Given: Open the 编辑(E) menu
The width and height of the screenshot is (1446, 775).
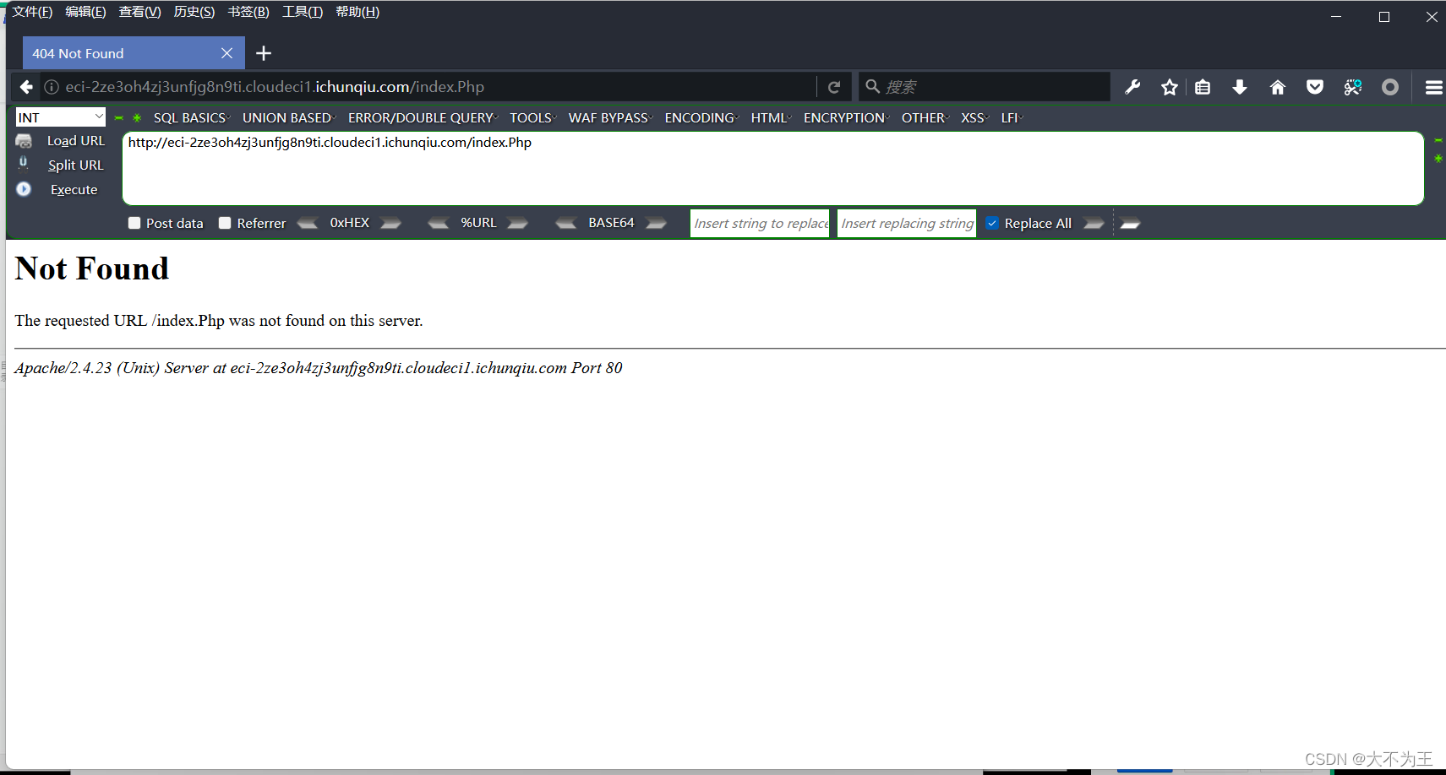Looking at the screenshot, I should pyautogui.click(x=85, y=12).
